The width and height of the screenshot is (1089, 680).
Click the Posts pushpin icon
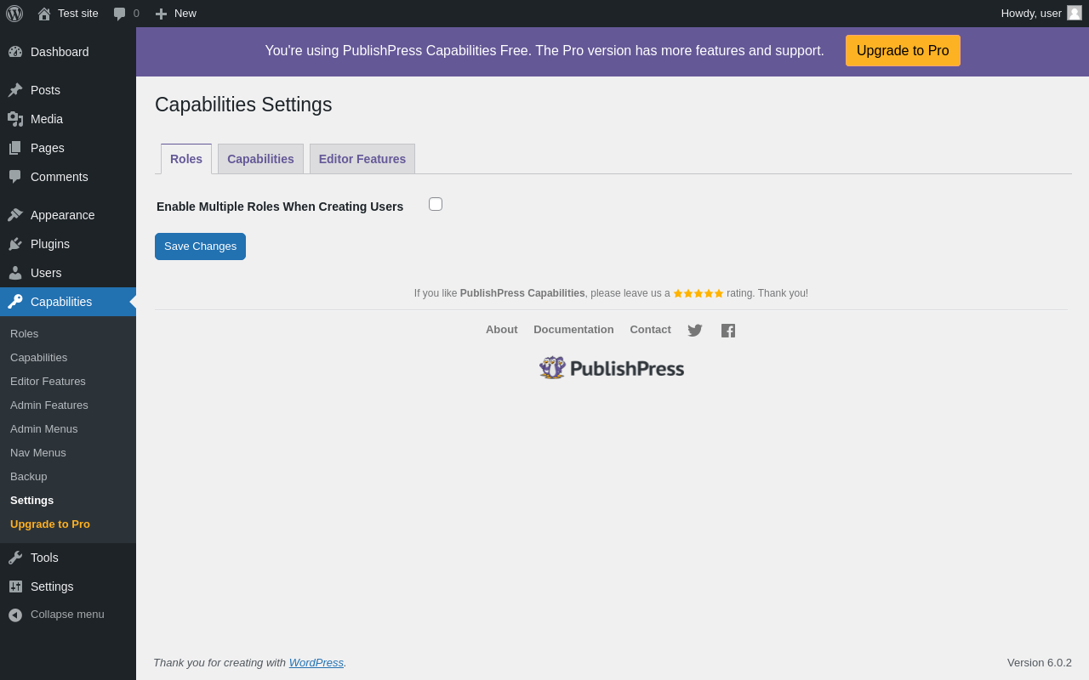(x=15, y=90)
